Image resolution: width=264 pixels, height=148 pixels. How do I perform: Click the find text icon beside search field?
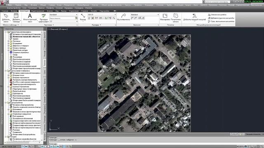coord(76,18)
